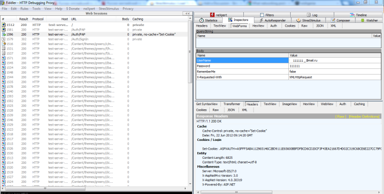
Task: Click the Inspectors tab icon
Action: coord(230,20)
